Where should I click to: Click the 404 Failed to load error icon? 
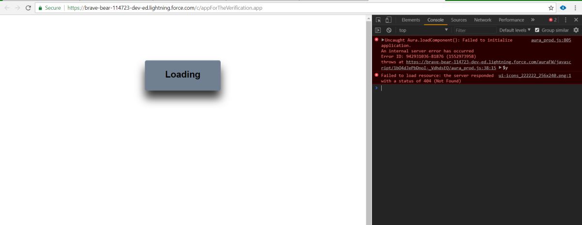click(377, 75)
